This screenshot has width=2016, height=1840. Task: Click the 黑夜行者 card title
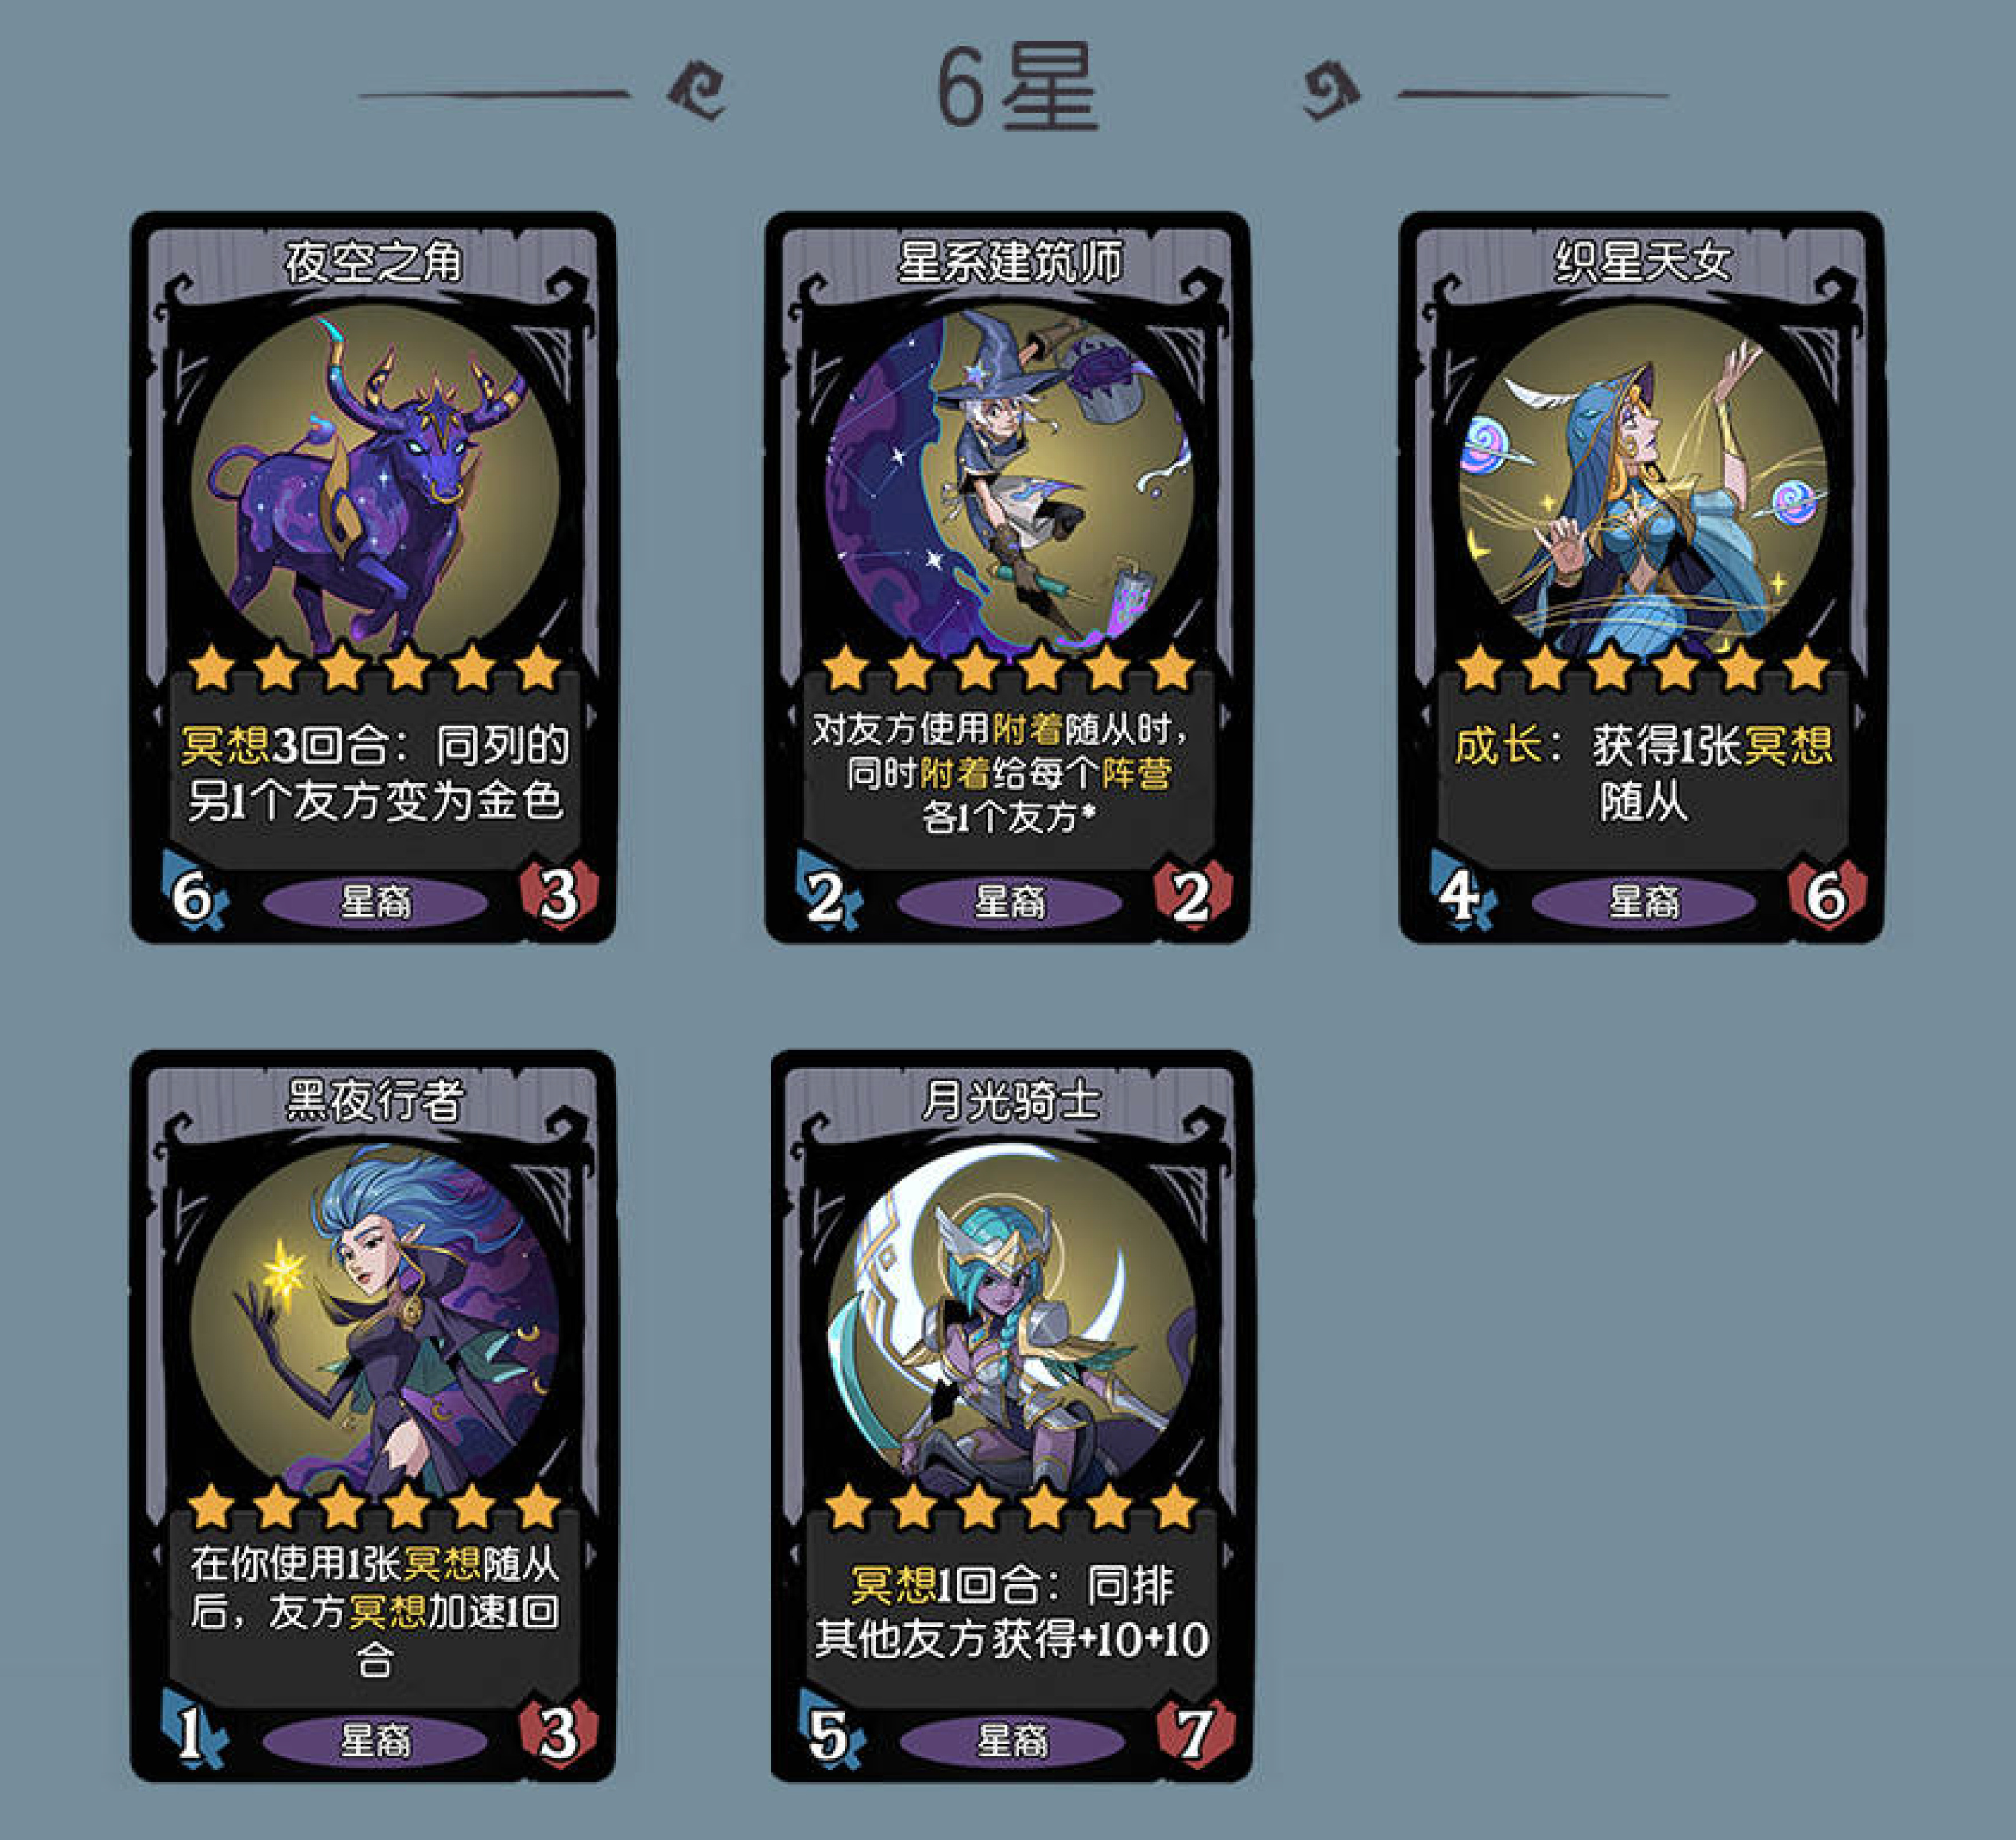click(374, 1100)
